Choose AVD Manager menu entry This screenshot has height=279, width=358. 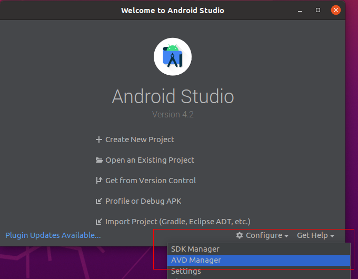(196, 260)
